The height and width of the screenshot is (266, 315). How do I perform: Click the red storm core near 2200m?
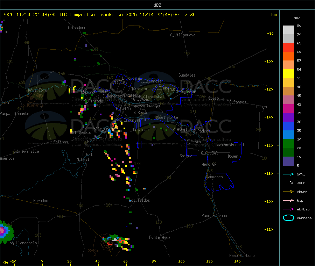(110, 244)
